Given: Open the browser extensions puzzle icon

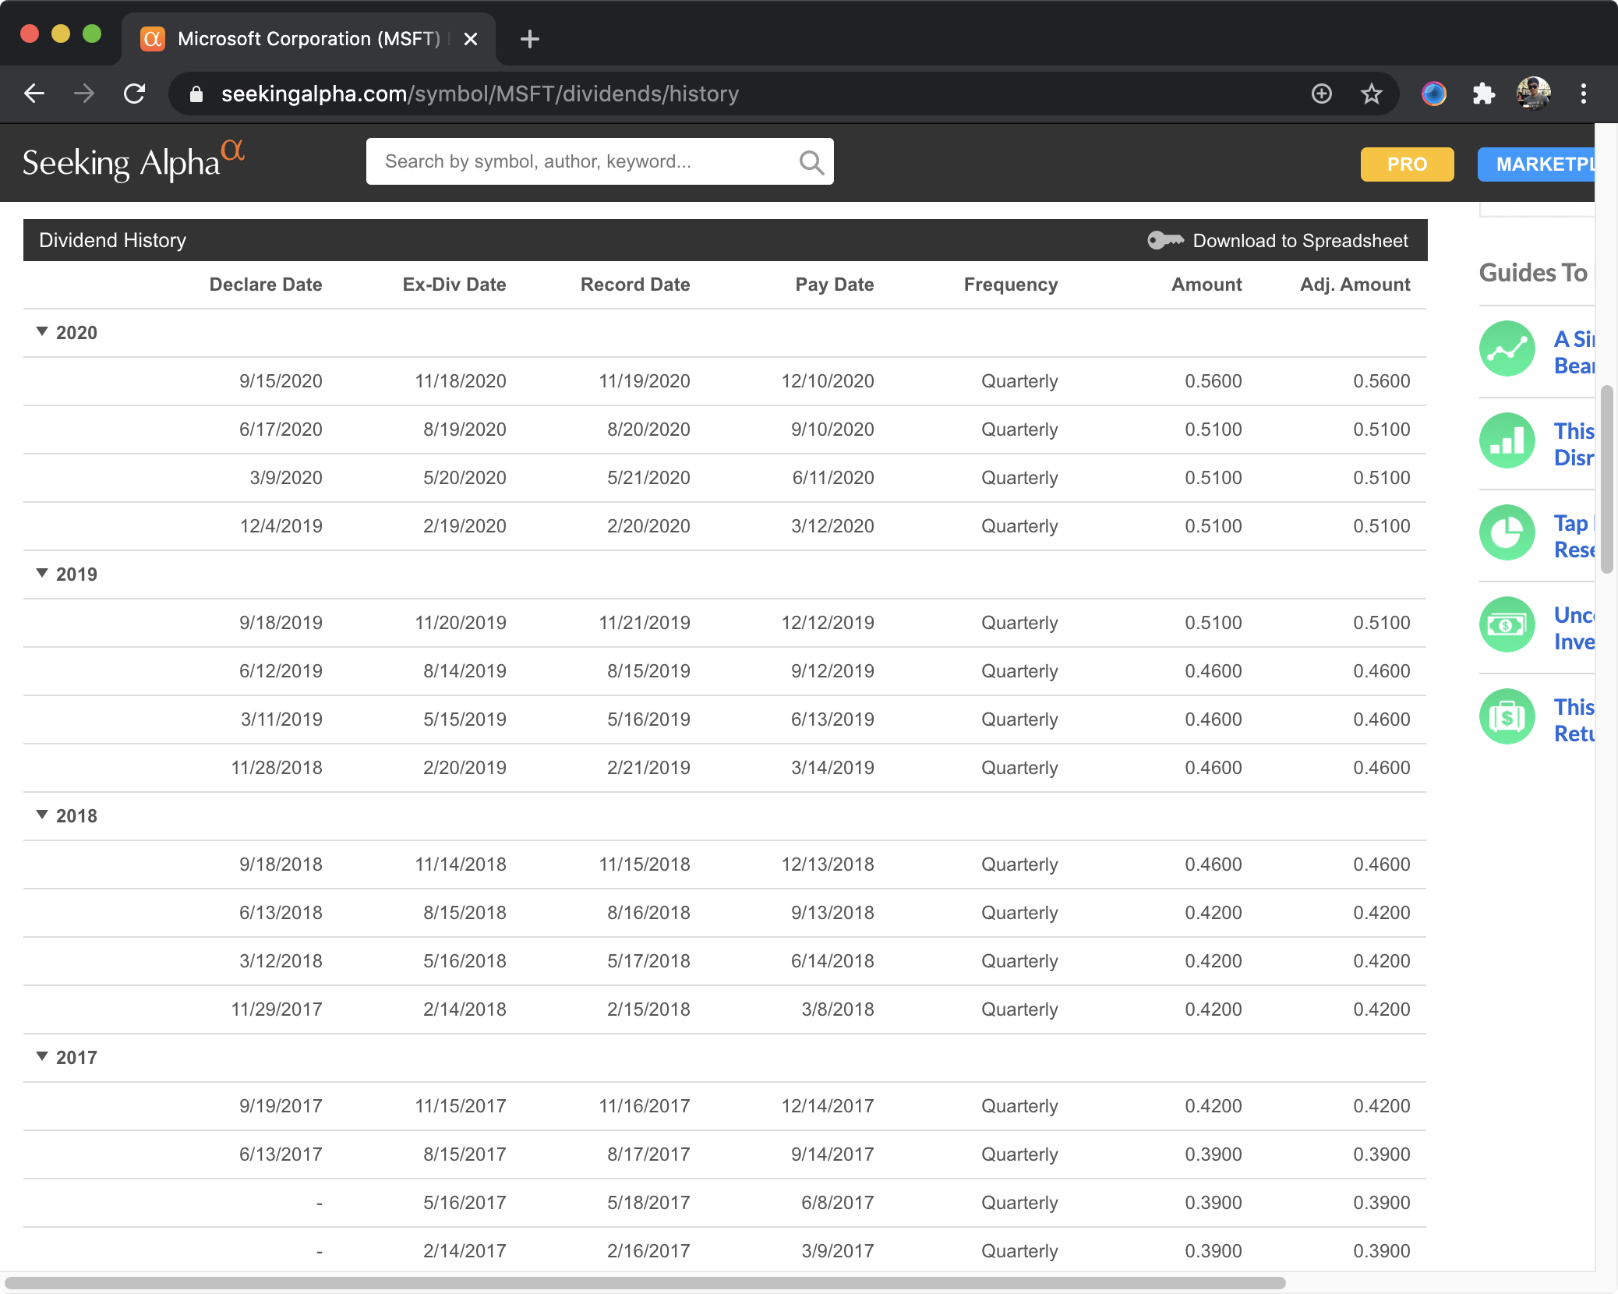Looking at the screenshot, I should [x=1483, y=94].
